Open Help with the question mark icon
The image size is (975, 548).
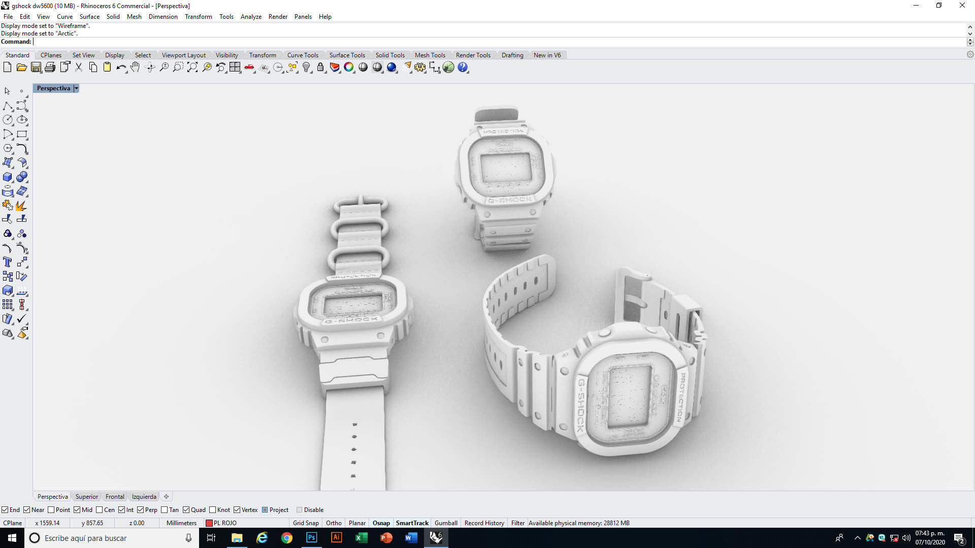coord(463,67)
